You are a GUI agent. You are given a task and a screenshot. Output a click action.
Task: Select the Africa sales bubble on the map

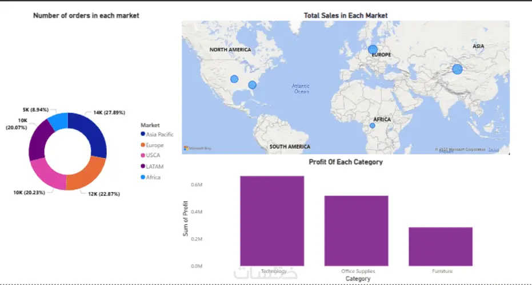373,125
